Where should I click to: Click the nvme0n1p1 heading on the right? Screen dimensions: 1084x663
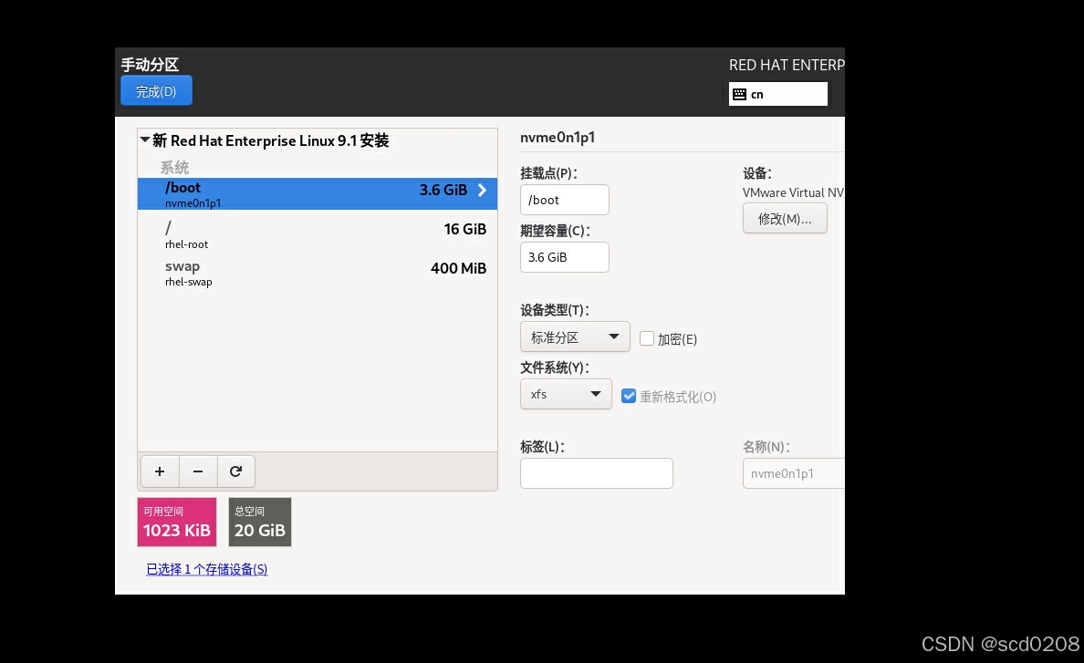(558, 138)
